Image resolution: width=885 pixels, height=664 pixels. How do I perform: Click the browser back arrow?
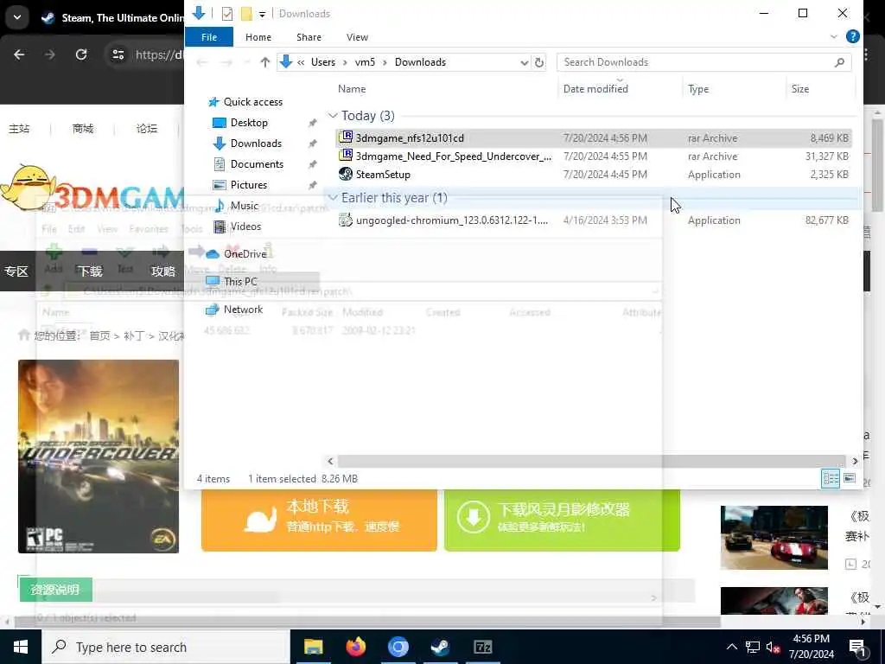click(19, 54)
